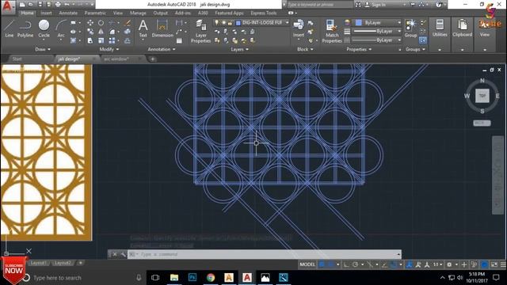Expand the Properties panel
507x285 pixels.
(359, 49)
